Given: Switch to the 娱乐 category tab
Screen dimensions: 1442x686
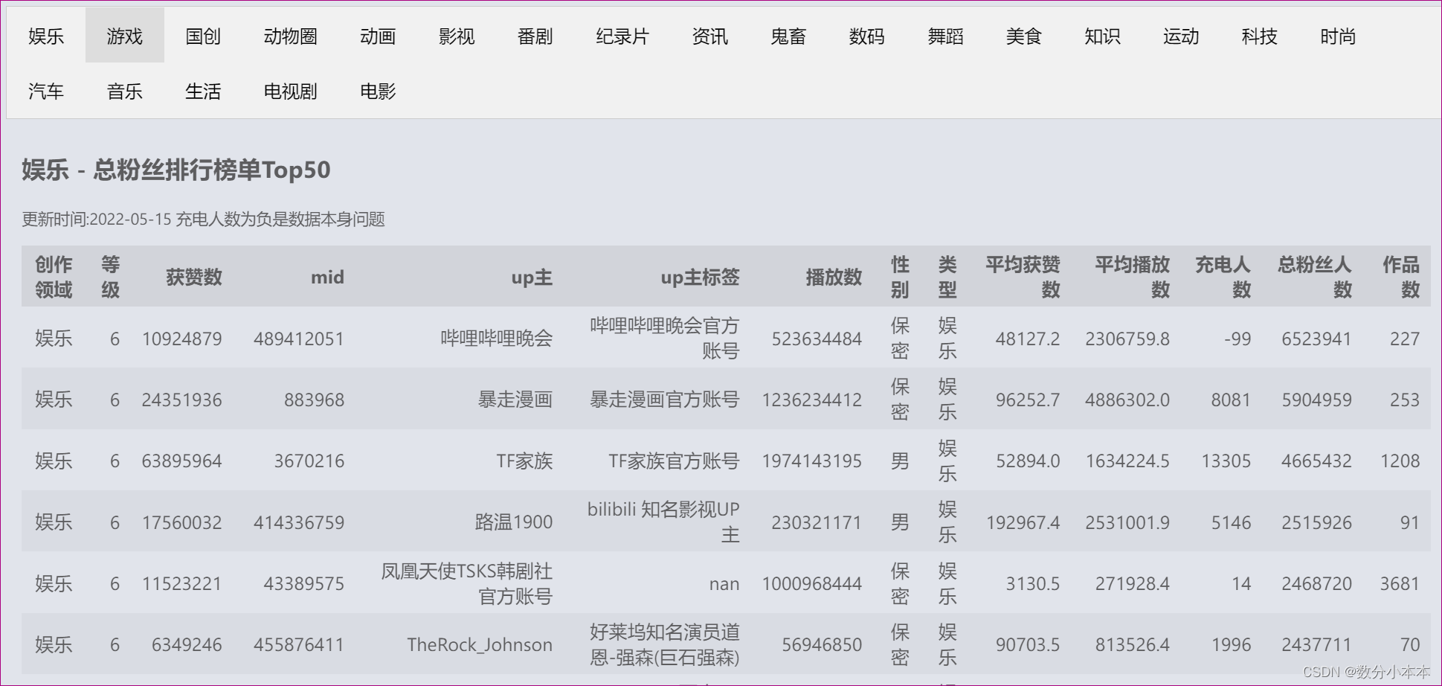Looking at the screenshot, I should (x=46, y=36).
